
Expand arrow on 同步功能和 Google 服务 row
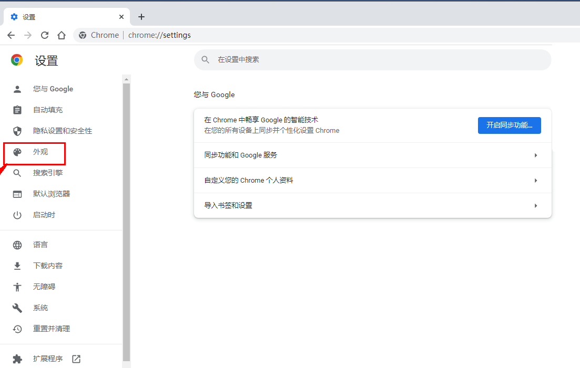[x=536, y=155]
